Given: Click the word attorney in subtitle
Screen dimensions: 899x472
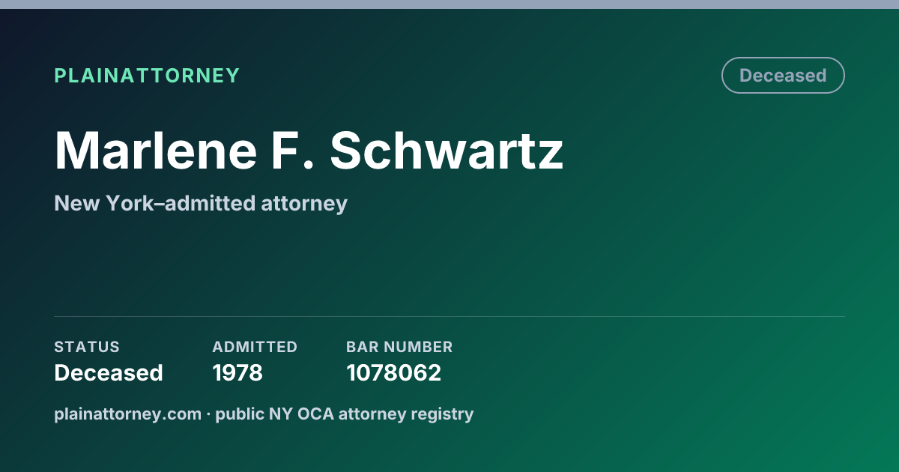Looking at the screenshot, I should 304,204.
